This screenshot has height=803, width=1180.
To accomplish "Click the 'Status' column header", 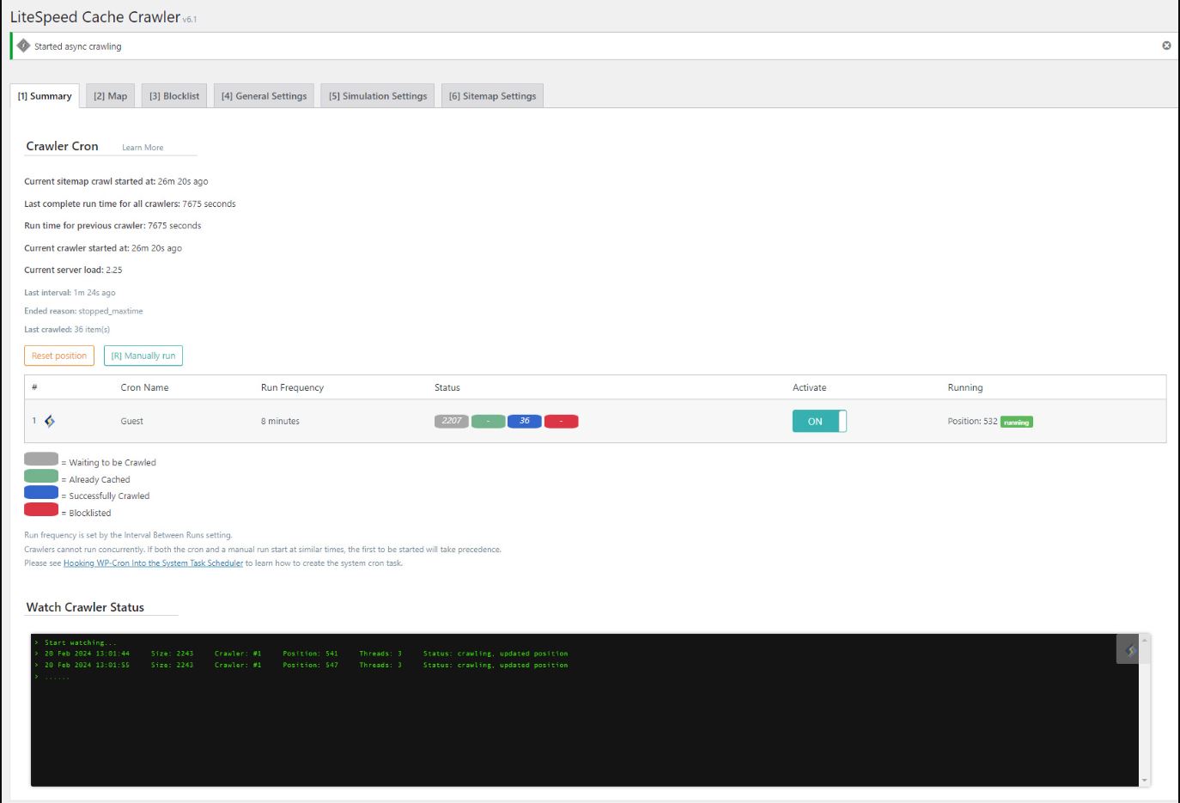I will (x=447, y=387).
